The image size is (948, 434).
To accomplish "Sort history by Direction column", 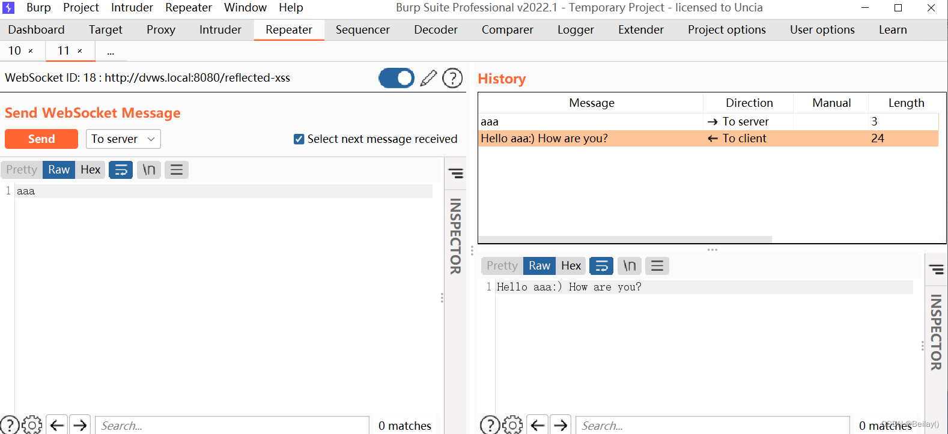I will [x=749, y=103].
